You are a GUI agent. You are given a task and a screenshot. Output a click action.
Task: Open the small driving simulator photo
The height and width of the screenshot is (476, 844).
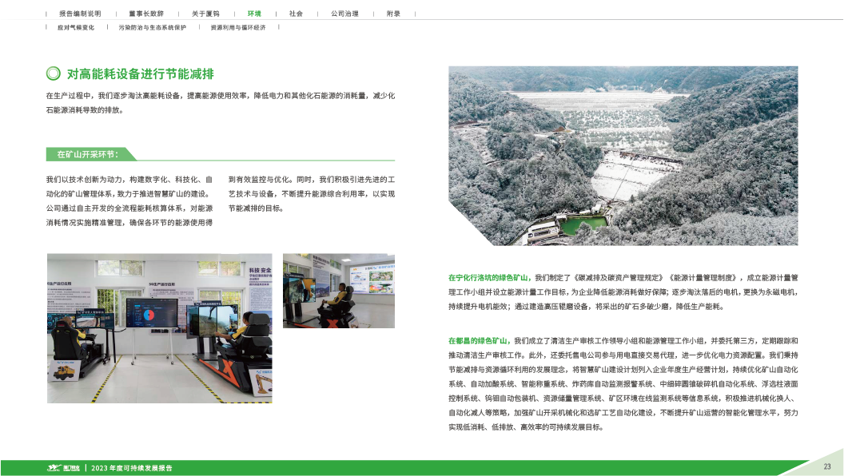coord(339,290)
